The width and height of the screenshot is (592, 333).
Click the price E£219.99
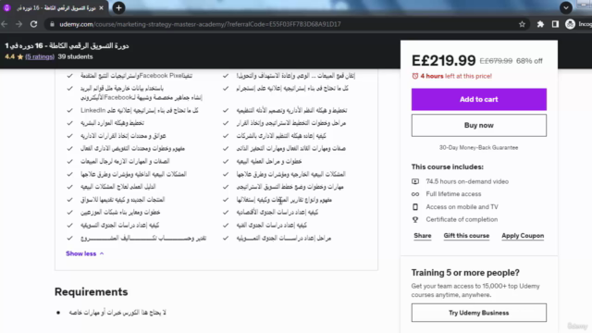point(444,60)
